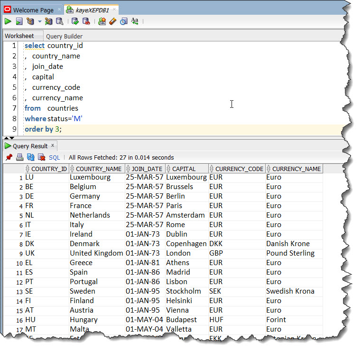Click the Run Script toolbar icon

[19, 21]
